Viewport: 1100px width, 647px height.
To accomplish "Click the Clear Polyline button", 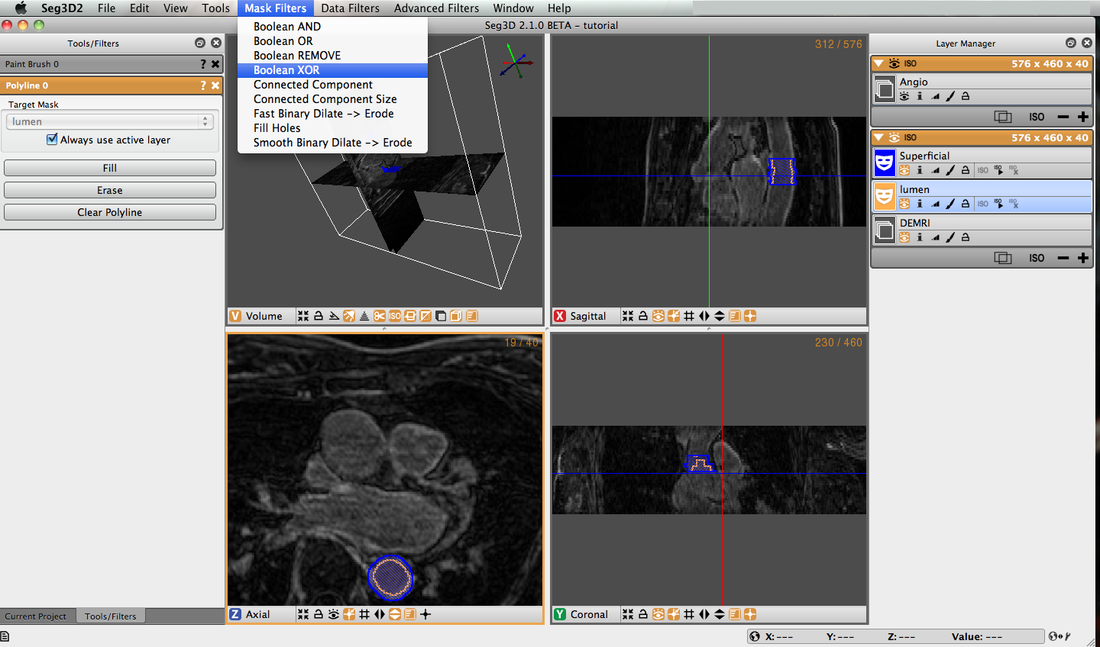I will (x=110, y=212).
